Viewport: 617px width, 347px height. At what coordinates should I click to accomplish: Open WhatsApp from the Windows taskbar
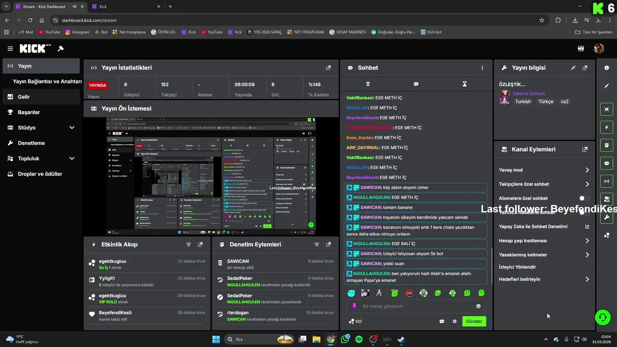click(345, 339)
